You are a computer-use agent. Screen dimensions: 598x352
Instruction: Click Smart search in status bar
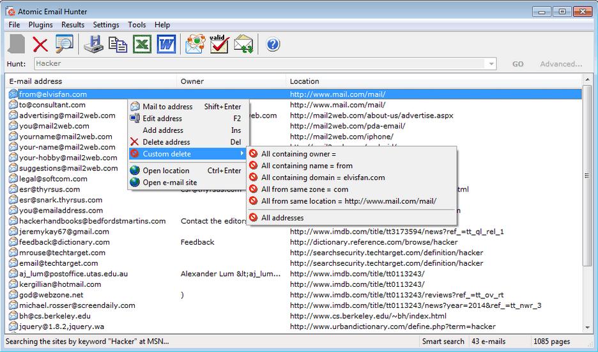[443, 341]
